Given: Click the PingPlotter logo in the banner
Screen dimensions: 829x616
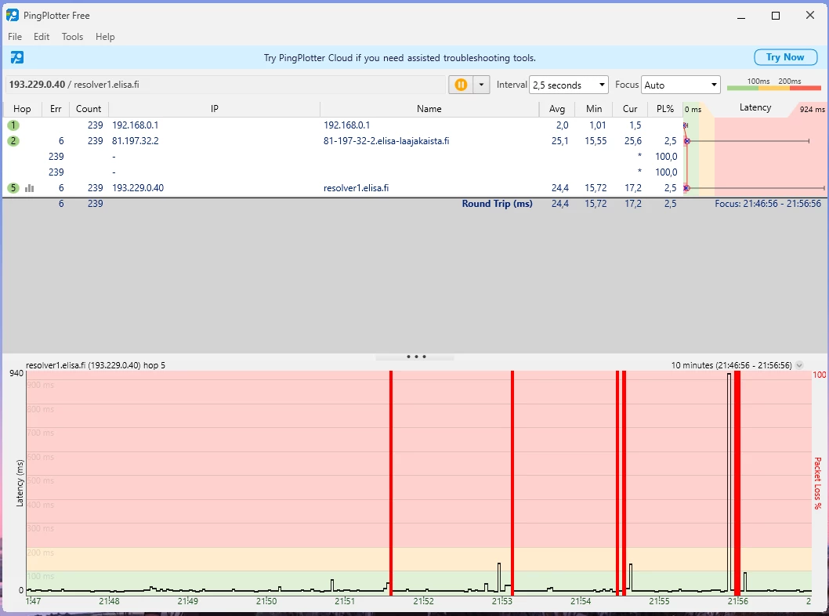Looking at the screenshot, I should point(17,57).
